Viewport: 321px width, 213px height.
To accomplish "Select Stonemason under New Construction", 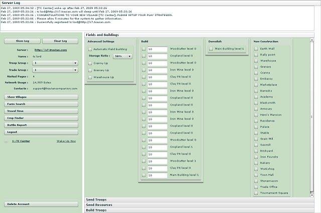I will 256,181.
